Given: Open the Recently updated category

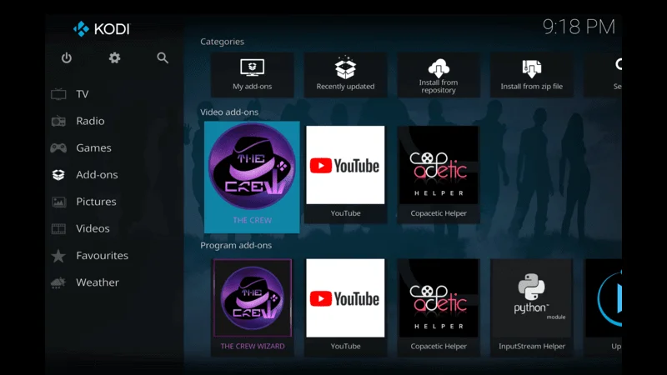Looking at the screenshot, I should [x=345, y=75].
